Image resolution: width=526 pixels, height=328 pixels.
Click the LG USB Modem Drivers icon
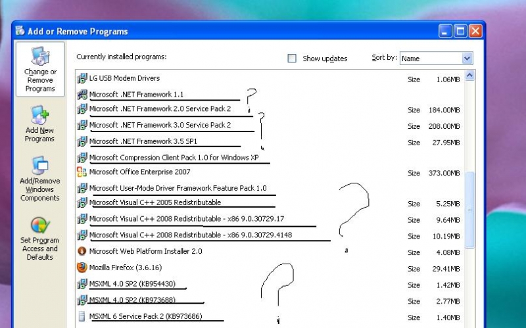tap(82, 78)
